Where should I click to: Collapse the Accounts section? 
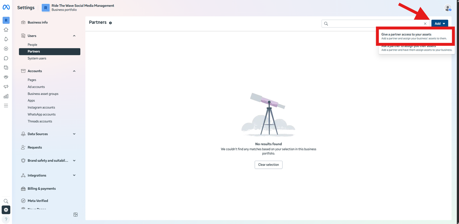[x=74, y=71]
